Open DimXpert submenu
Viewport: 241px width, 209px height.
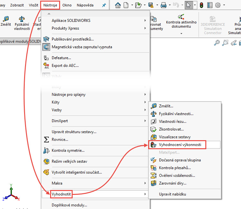(95, 121)
